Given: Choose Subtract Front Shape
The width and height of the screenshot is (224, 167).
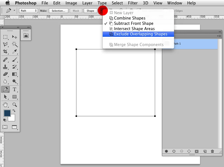Looking at the screenshot, I should point(138,23).
